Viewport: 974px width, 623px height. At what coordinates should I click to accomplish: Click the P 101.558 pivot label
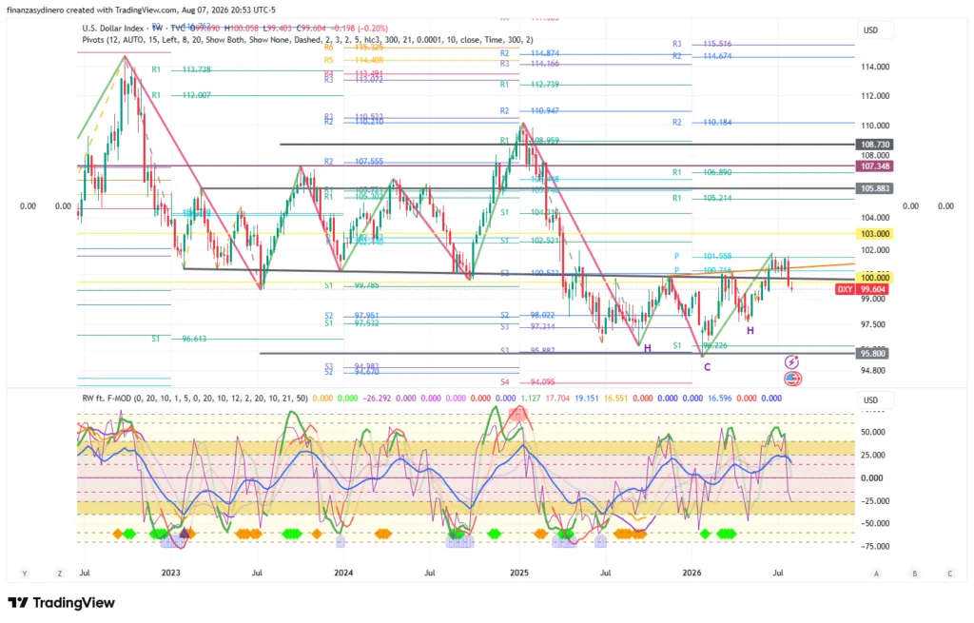[x=703, y=256]
